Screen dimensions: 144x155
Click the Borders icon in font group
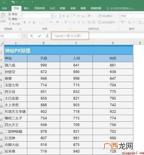coord(42,22)
